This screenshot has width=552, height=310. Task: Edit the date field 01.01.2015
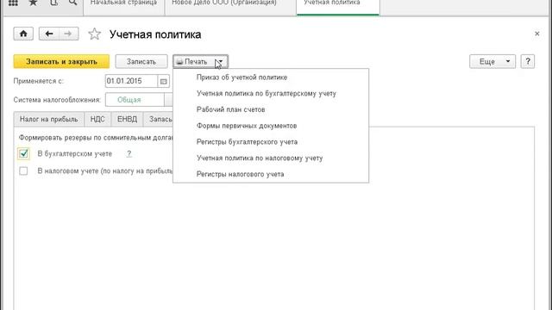[x=131, y=81]
